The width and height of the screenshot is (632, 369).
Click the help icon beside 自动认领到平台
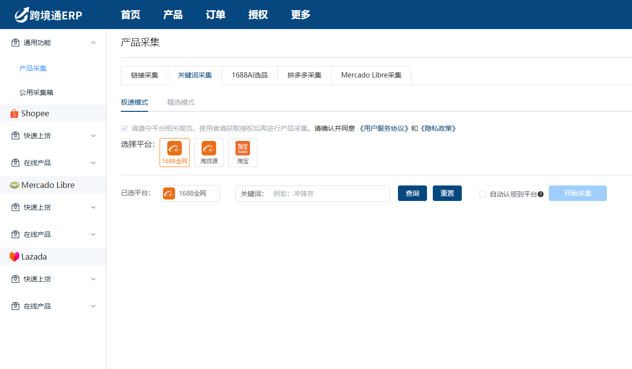pos(541,194)
